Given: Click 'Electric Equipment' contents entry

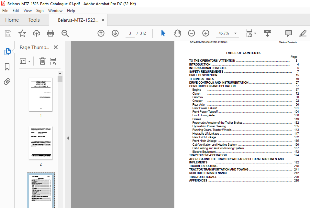Looking at the screenshot, I should 204,152.
